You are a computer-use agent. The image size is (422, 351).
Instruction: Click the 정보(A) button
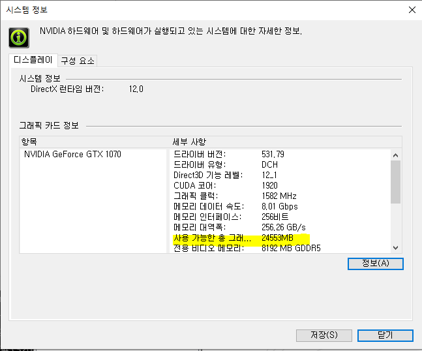click(x=376, y=264)
